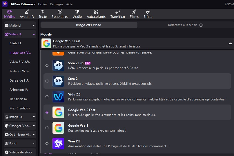Click the info icon beside Référence à la vidéo

(201, 25)
